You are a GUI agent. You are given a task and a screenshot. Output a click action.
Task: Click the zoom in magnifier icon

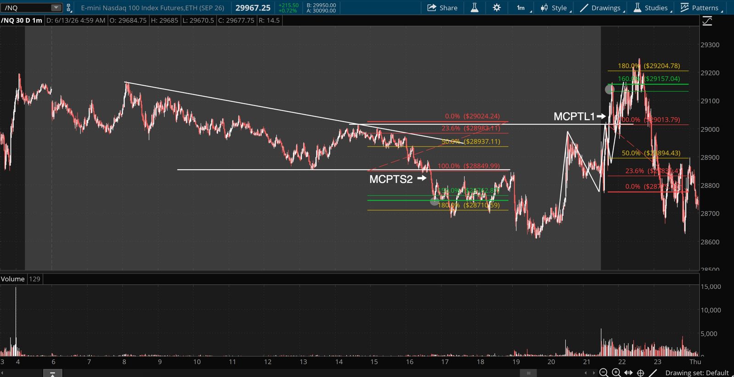click(x=616, y=373)
